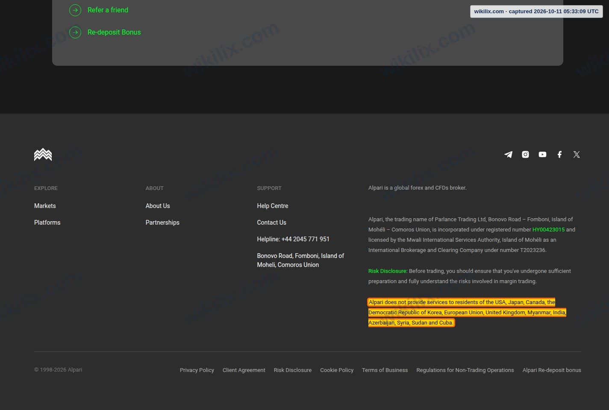Click the highlighted 'Alpari does not provide services' notice
This screenshot has width=609, height=410.
pos(467,313)
